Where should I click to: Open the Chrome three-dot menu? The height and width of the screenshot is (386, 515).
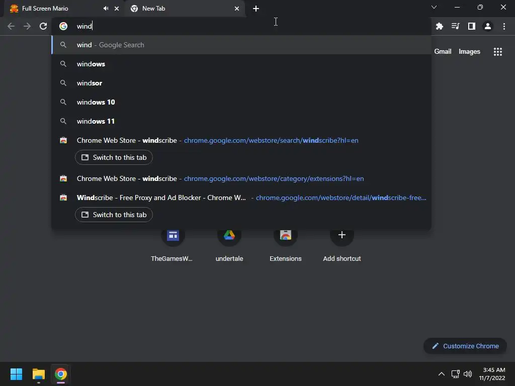(504, 26)
